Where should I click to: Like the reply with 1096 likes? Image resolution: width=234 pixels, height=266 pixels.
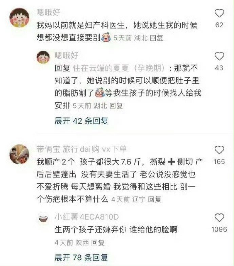[219, 218]
